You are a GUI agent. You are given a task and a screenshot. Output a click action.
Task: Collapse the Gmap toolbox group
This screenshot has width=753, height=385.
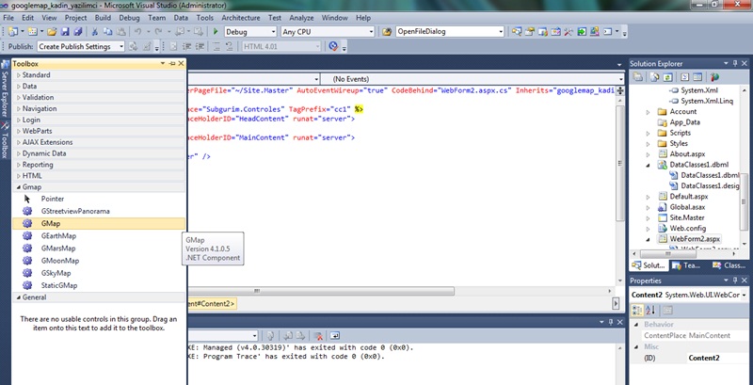pos(19,187)
